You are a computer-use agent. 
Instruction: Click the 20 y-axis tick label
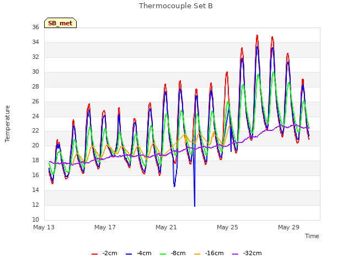[x=35, y=146]
